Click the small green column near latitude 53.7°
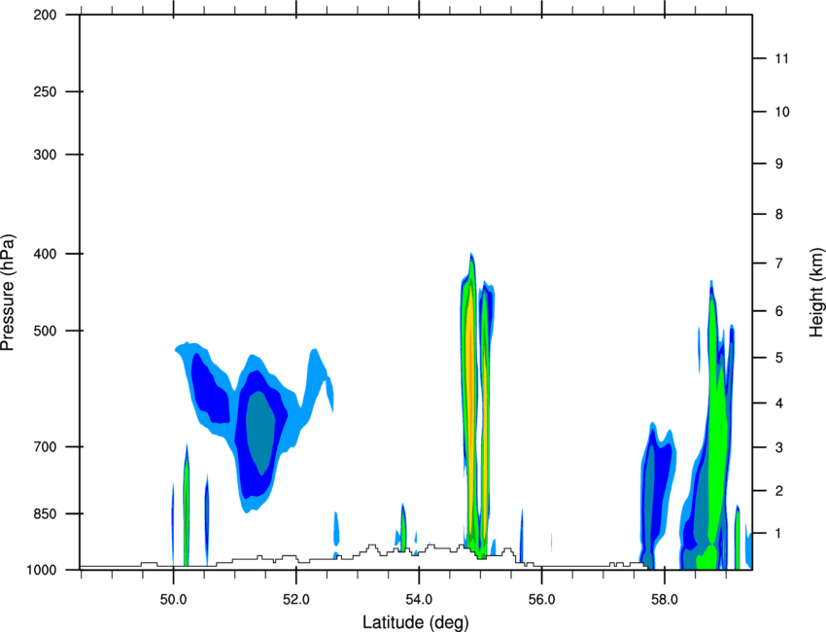Image resolution: width=826 pixels, height=632 pixels. click(x=403, y=530)
